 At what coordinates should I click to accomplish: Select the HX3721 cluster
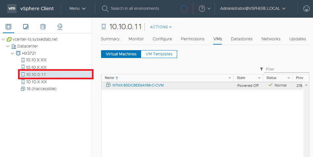tap(29, 53)
